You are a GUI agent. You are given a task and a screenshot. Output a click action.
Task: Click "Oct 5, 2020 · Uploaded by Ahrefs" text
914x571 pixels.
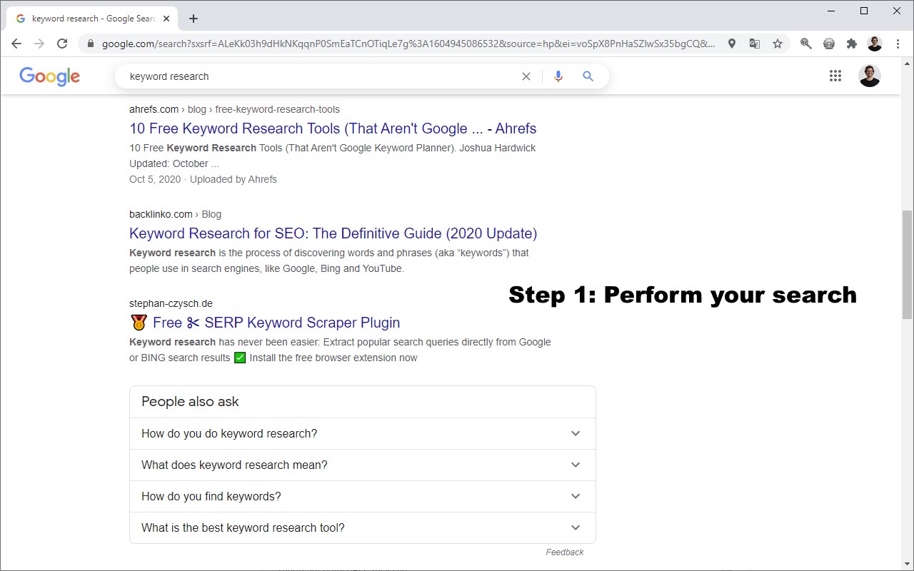(x=203, y=179)
